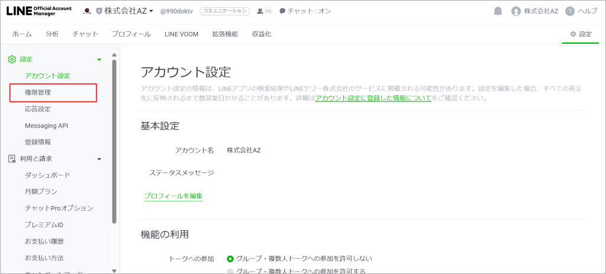606x274 pixels.
Task: Click the help question mark icon
Action: [570, 11]
